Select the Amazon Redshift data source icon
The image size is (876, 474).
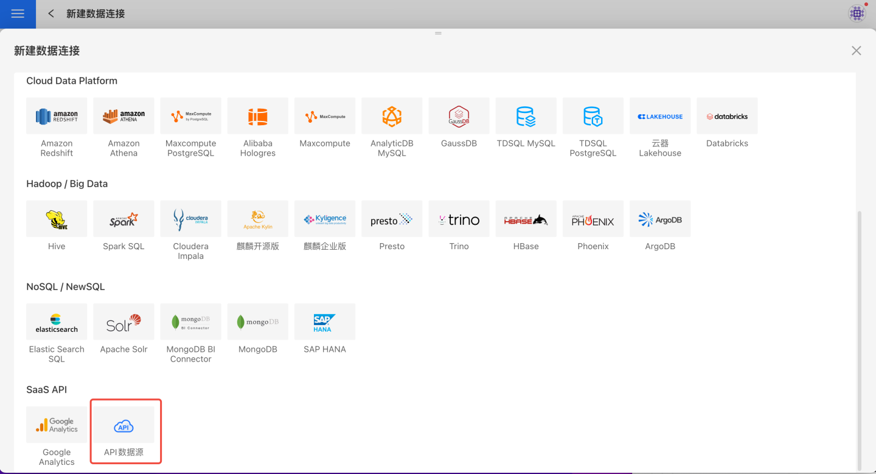pyautogui.click(x=57, y=116)
